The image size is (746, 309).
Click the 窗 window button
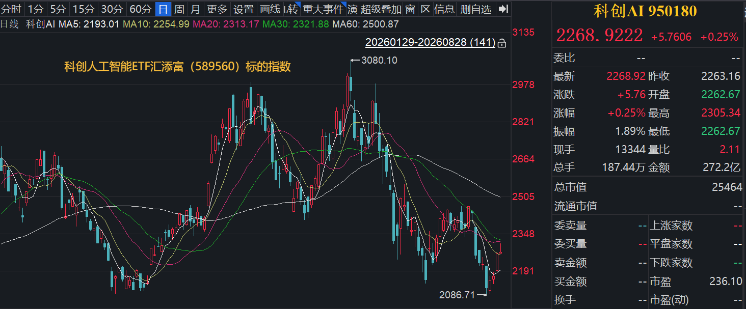pos(410,9)
